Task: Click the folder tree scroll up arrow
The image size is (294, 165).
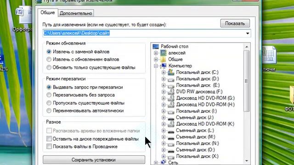Action: [247, 47]
